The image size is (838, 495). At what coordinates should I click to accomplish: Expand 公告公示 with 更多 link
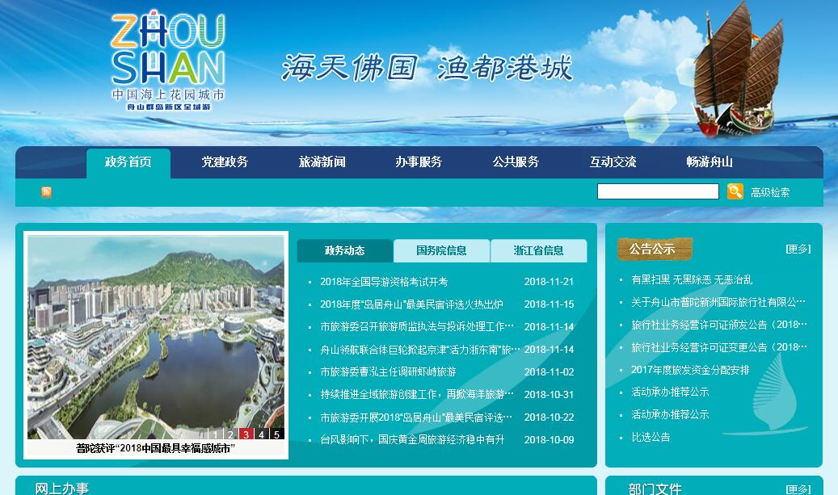pyautogui.click(x=798, y=249)
